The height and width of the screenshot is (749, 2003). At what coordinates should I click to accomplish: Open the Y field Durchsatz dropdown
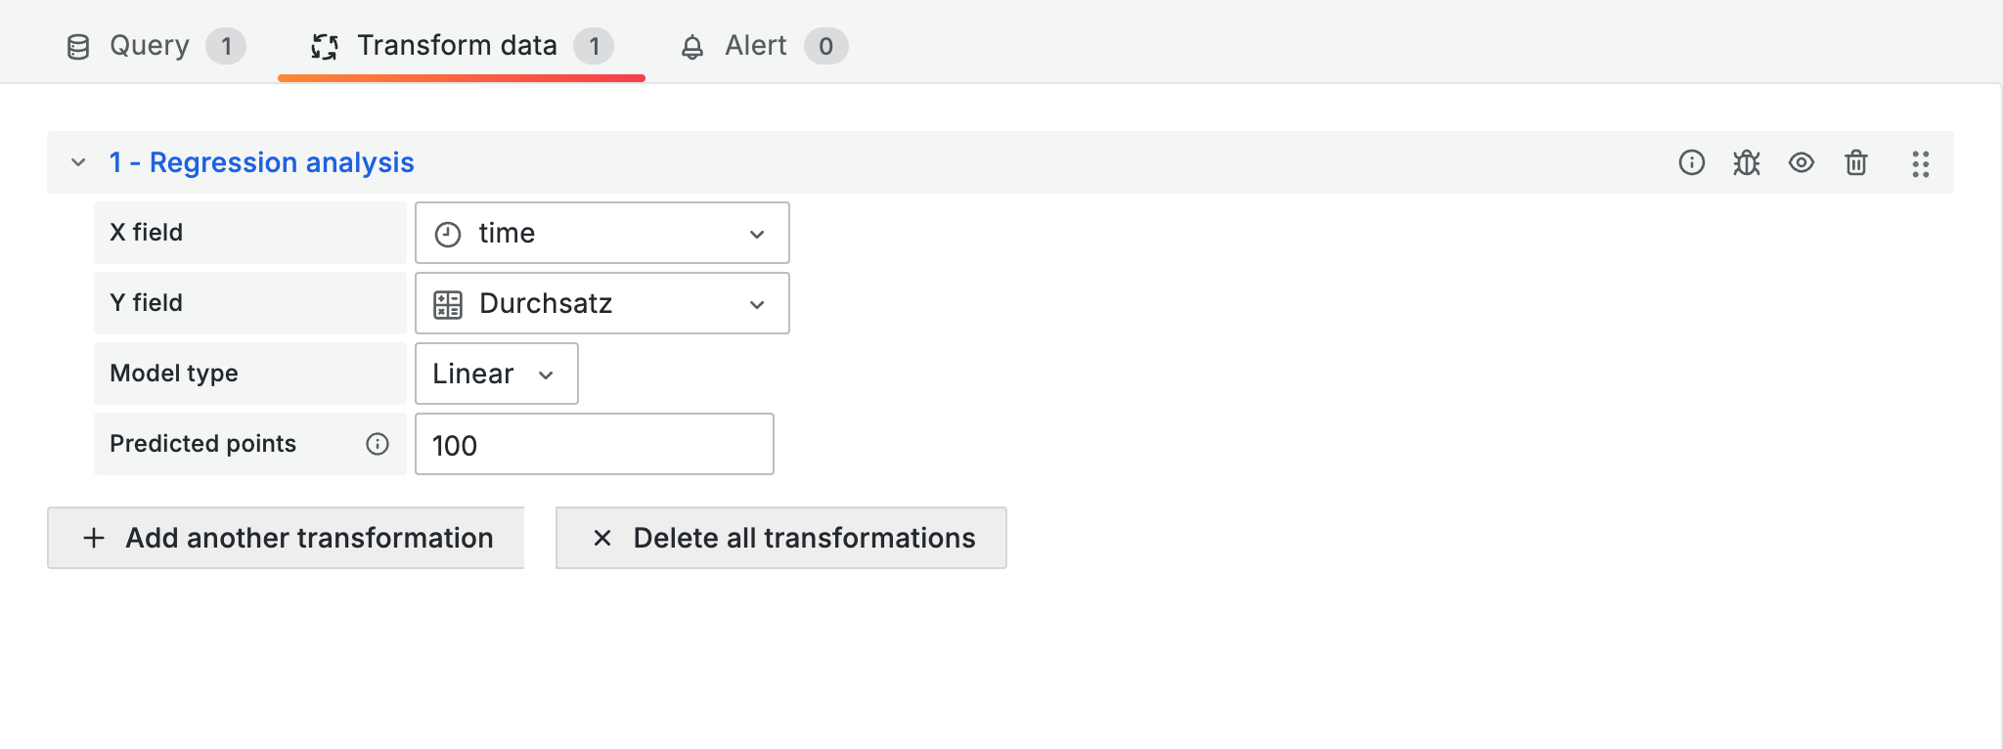[601, 303]
